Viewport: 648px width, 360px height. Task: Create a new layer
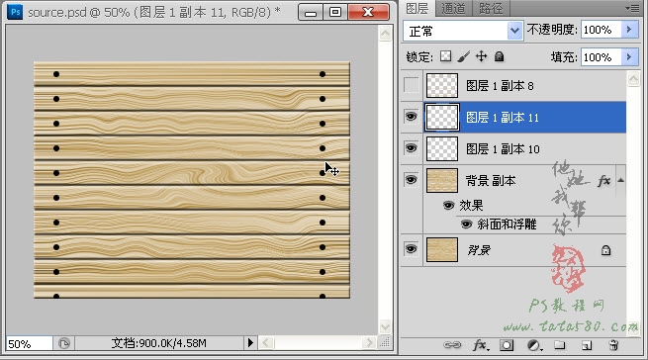tap(587, 345)
